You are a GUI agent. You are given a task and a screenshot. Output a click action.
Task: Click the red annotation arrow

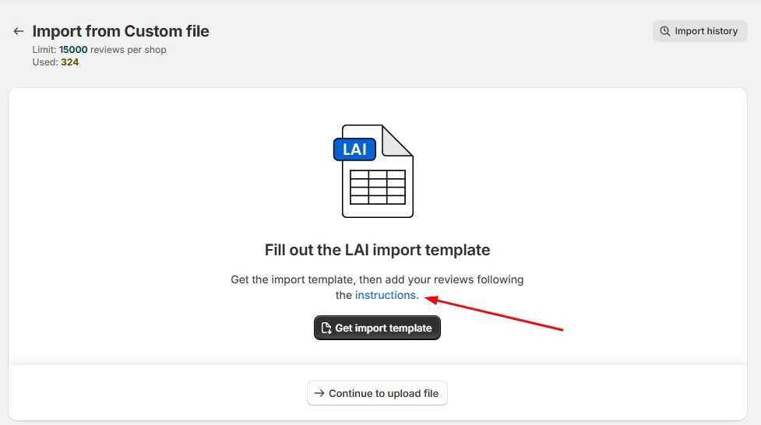pyautogui.click(x=494, y=314)
